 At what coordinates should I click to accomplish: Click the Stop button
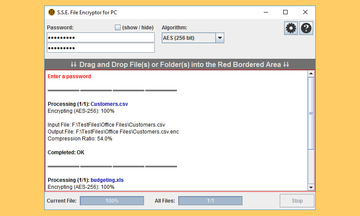coord(297,201)
